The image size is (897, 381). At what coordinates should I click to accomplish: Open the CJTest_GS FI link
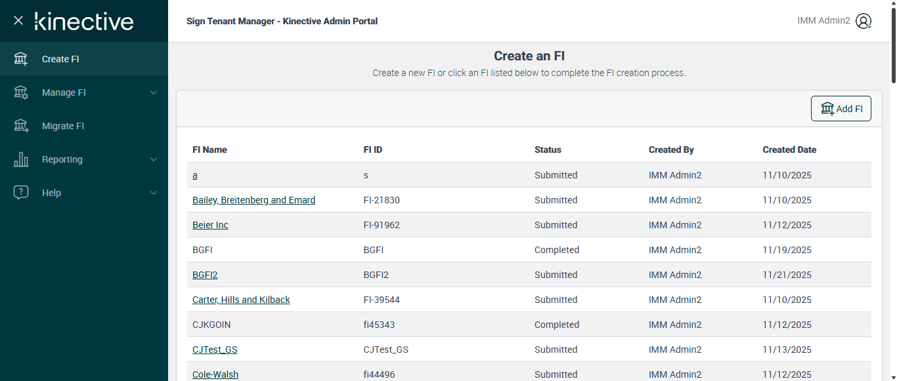[215, 350]
